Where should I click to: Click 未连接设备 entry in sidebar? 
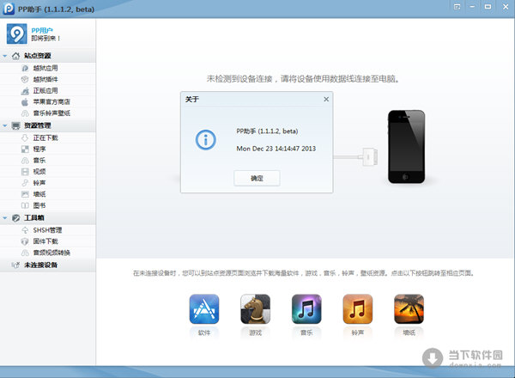click(48, 265)
